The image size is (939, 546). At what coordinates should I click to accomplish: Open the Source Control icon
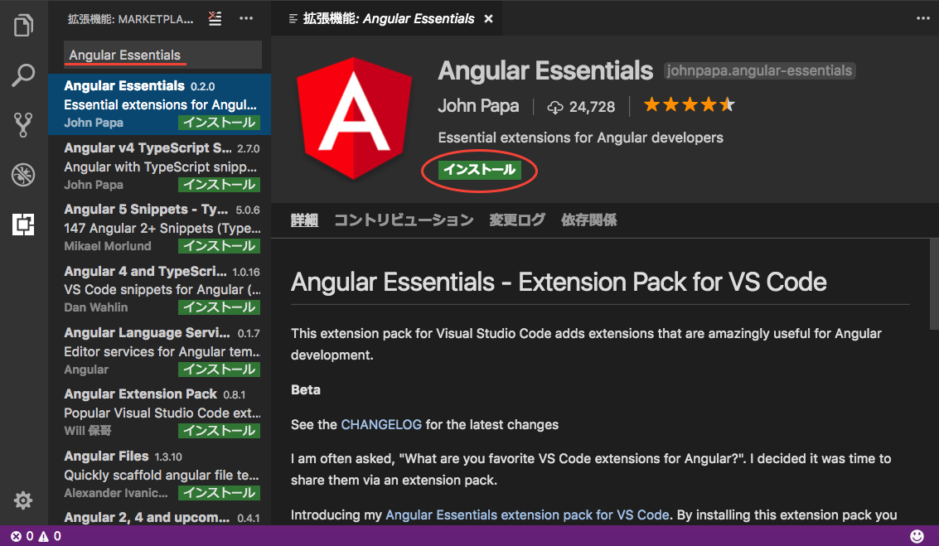[x=23, y=124]
